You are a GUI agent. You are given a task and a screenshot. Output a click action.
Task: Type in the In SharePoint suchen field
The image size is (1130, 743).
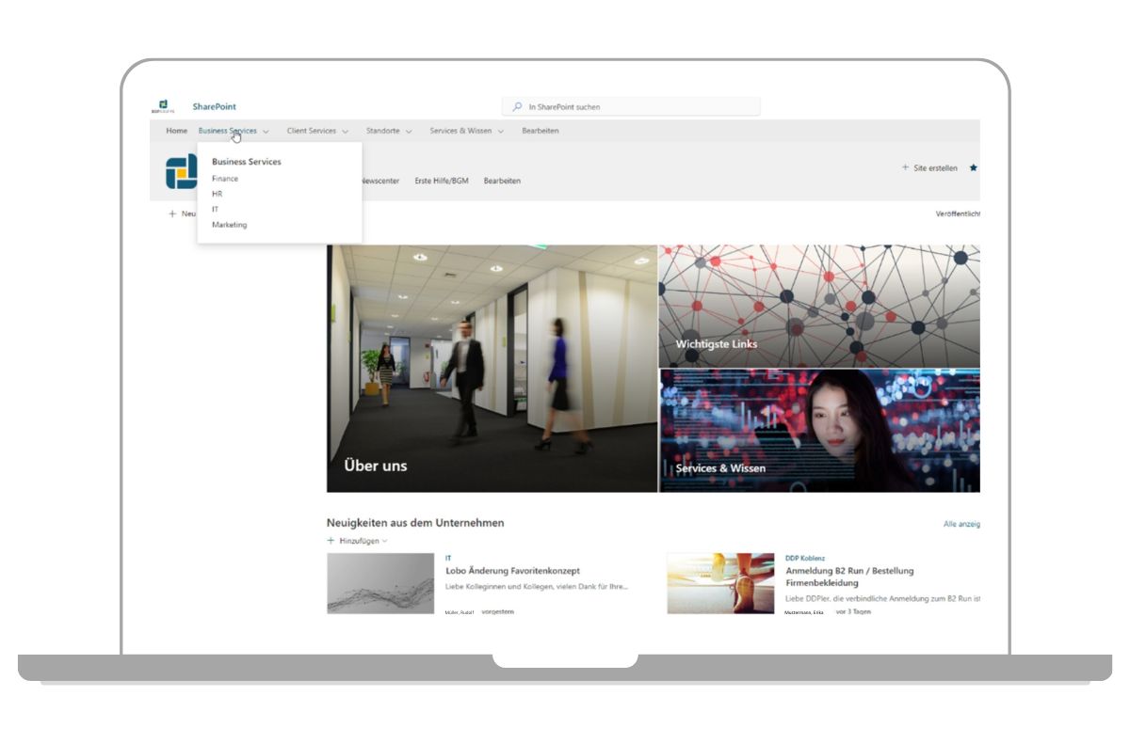click(640, 107)
